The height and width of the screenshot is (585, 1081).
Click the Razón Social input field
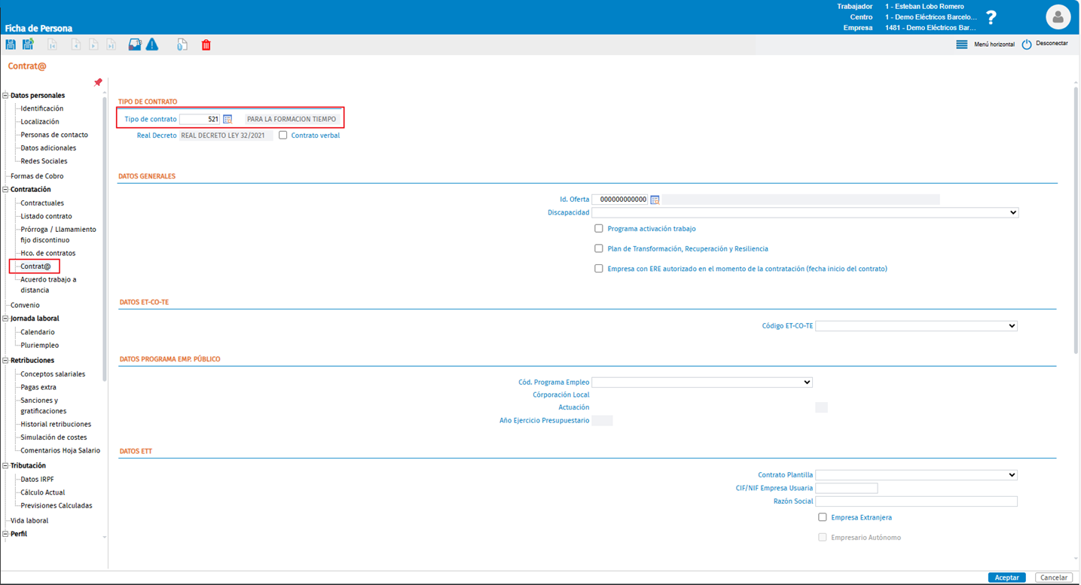pyautogui.click(x=916, y=501)
